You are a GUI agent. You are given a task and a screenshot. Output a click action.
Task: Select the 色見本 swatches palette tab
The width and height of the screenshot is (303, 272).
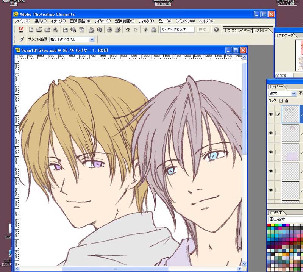(277, 213)
